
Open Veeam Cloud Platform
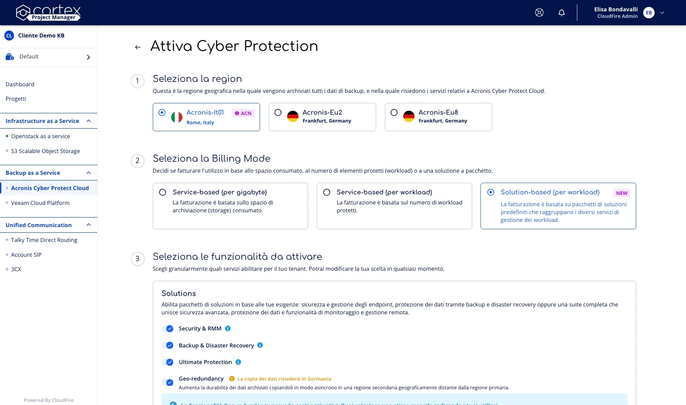41,203
